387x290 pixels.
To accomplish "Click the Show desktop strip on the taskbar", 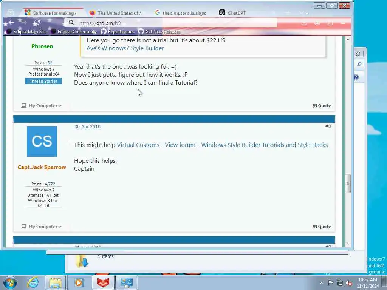I will pos(384,282).
